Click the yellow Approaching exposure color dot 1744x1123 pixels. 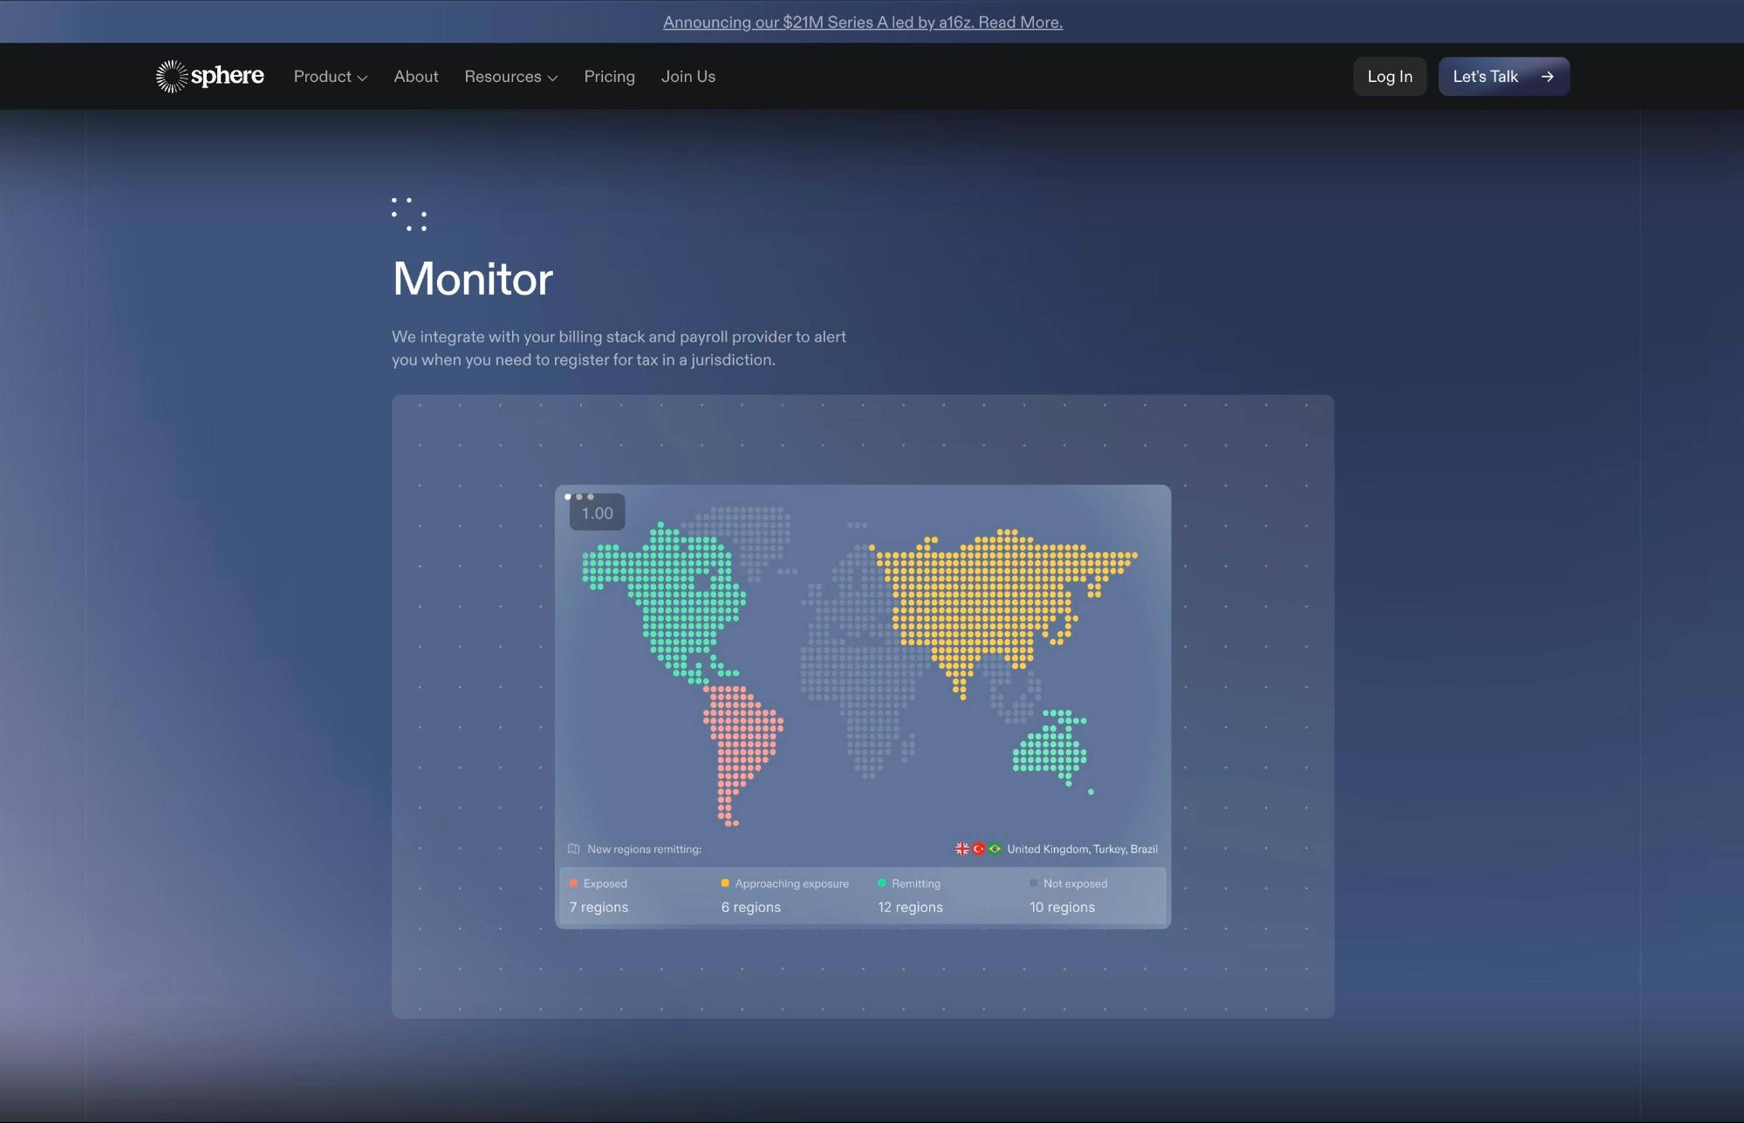tap(725, 883)
